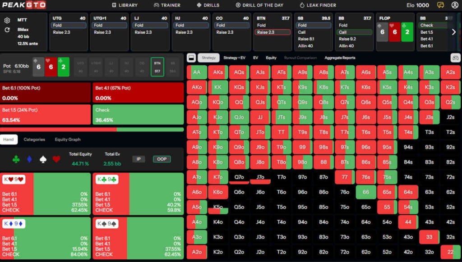Switch to the EV tab
Screen dimensions: 462x262
(x=255, y=58)
